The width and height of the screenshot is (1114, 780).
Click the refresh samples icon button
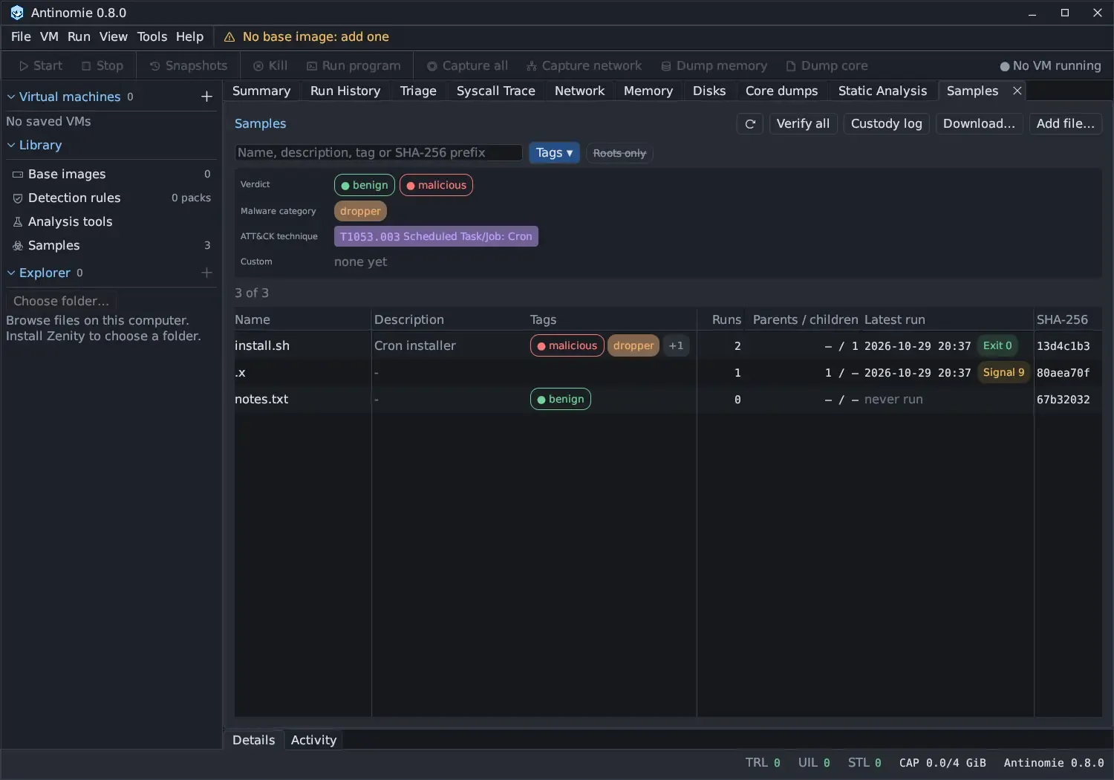click(750, 124)
